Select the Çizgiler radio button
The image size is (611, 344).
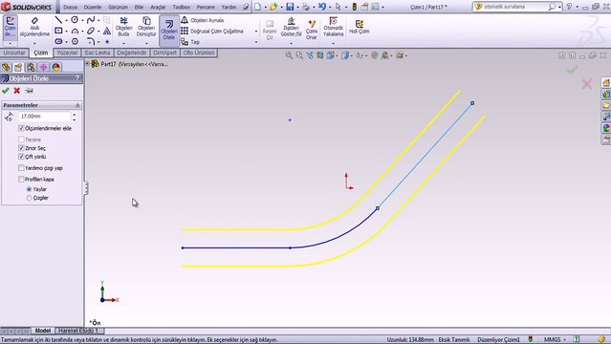tap(29, 198)
